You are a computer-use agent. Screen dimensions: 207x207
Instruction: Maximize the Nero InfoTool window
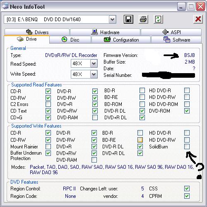[x=191, y=7]
